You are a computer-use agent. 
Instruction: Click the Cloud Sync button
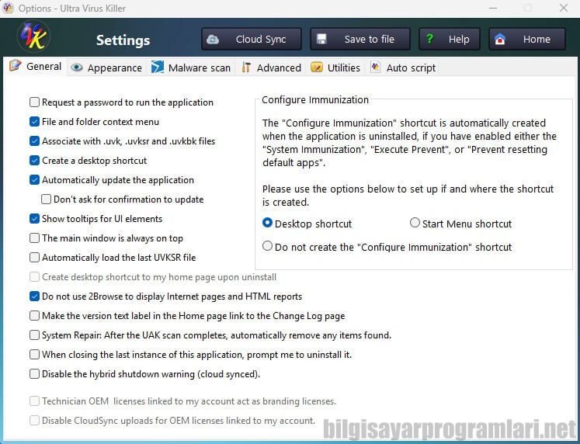point(252,39)
